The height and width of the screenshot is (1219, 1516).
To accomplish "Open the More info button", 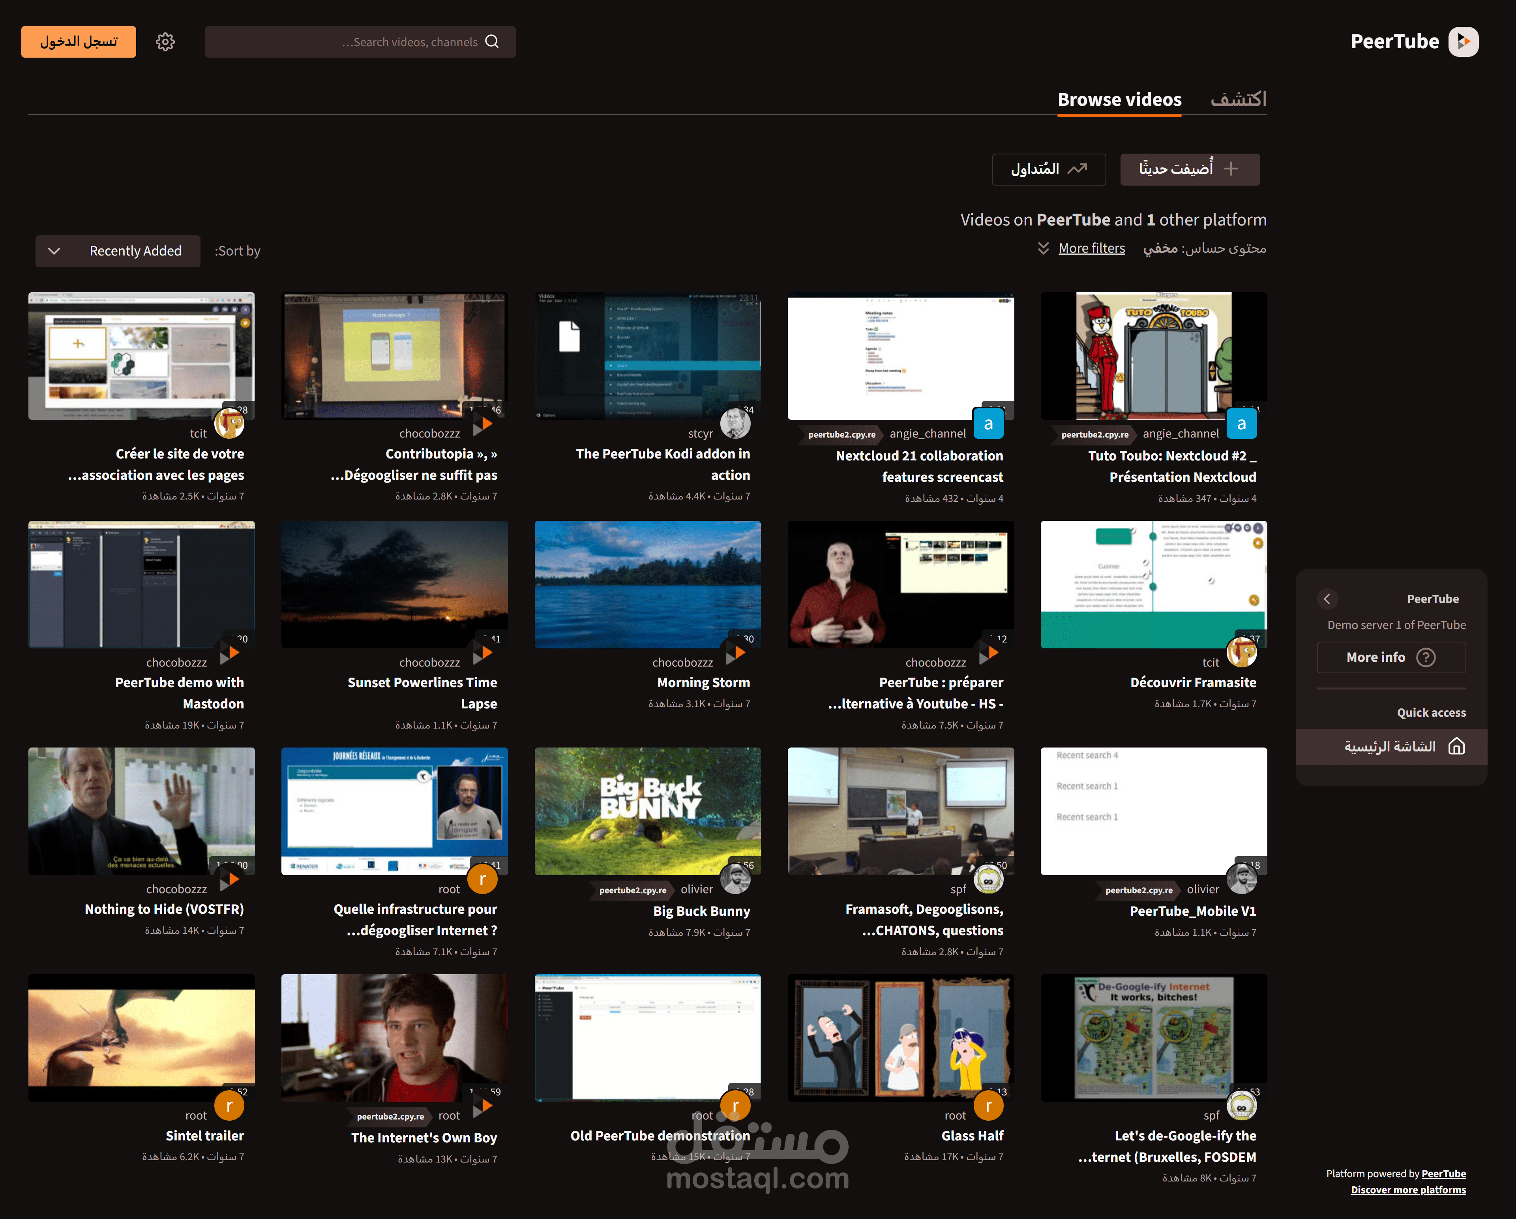I will pos(1390,657).
